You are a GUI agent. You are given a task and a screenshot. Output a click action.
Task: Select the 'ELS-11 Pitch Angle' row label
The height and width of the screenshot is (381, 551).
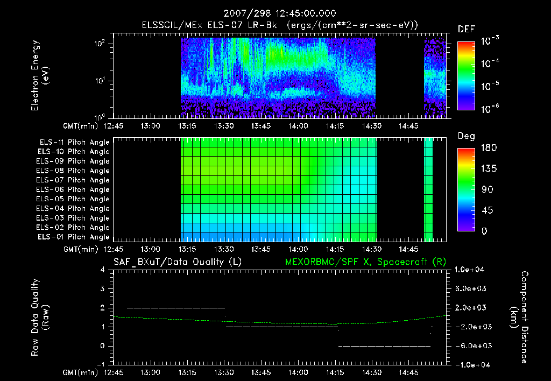point(74,143)
